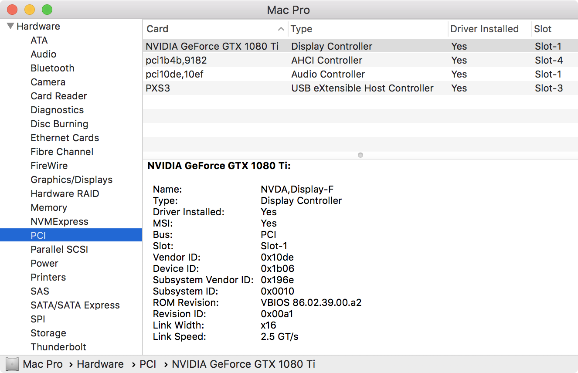Click the Mac Pro icon in path bar
The image size is (578, 373).
[x=12, y=364]
